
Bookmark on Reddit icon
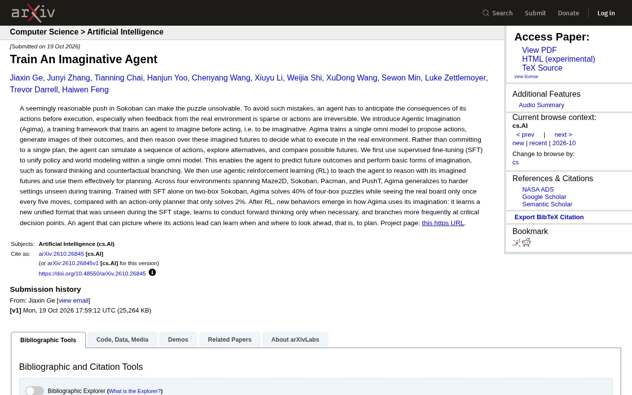click(x=526, y=242)
